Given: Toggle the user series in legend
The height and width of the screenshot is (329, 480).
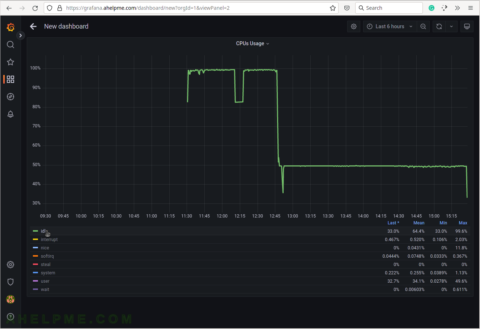Looking at the screenshot, I should (x=45, y=281).
